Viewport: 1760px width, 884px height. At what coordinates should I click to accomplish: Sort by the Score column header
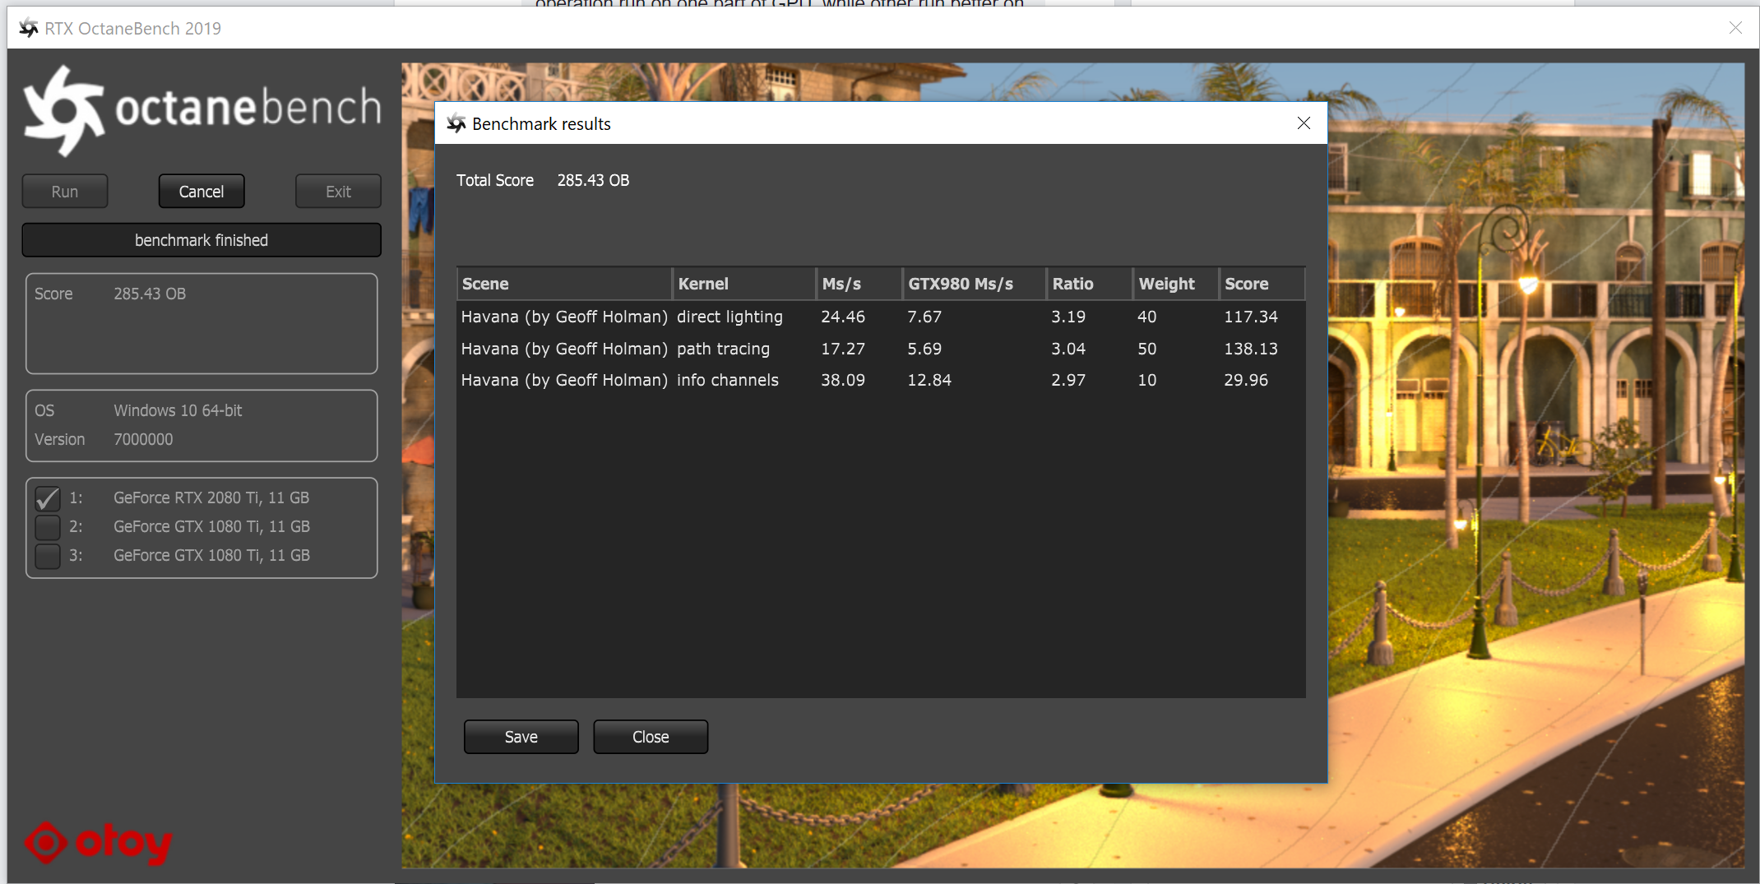pyautogui.click(x=1262, y=284)
